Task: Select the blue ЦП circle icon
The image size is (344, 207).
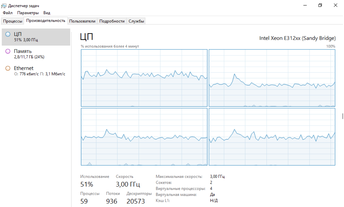Action: point(8,34)
